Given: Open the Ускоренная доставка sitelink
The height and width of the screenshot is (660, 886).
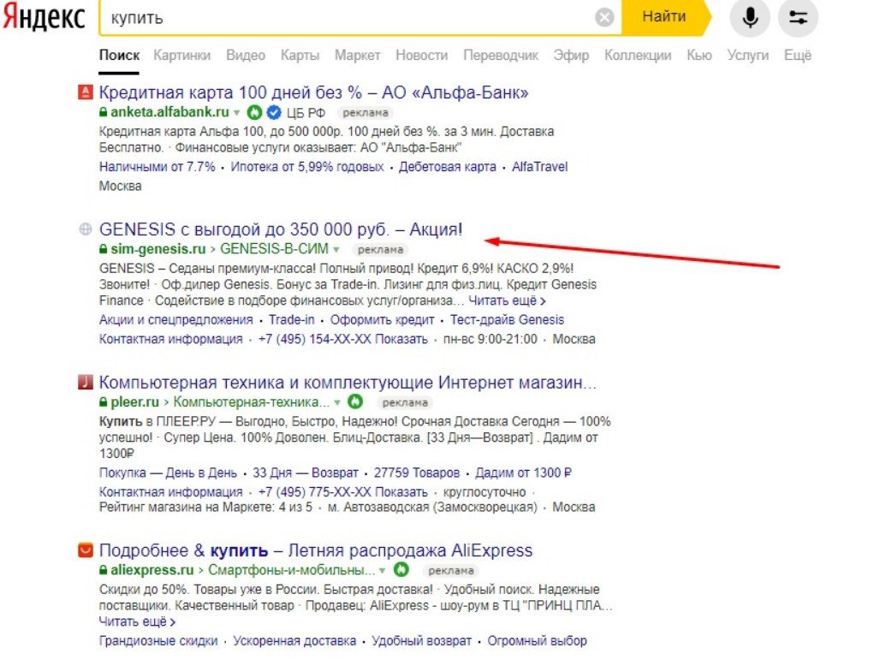Looking at the screenshot, I should coord(294,641).
